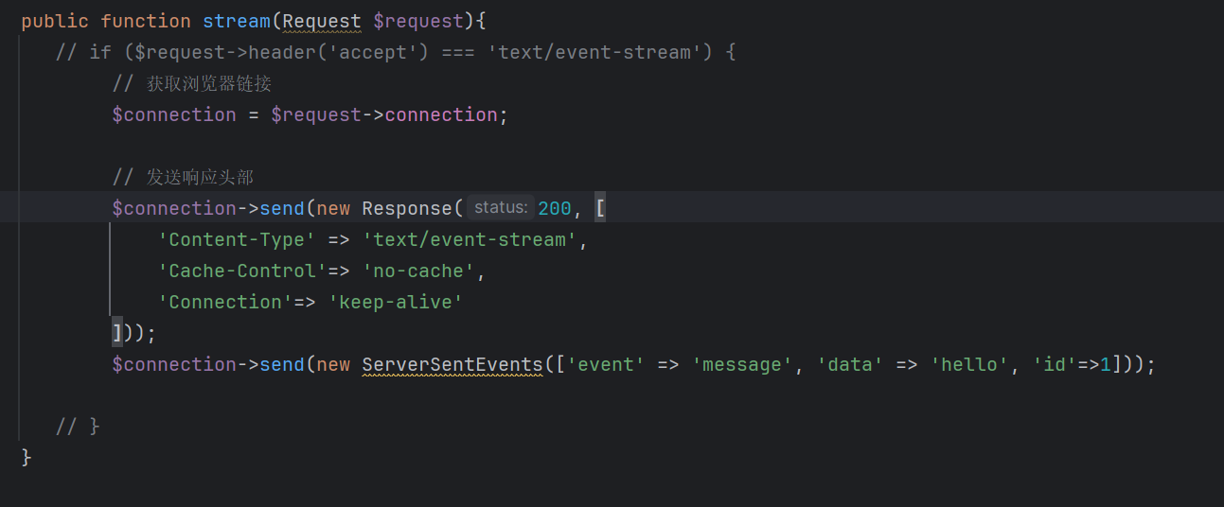Click the 发送响应头部 comment
This screenshot has height=507, width=1224.
[x=199, y=177]
